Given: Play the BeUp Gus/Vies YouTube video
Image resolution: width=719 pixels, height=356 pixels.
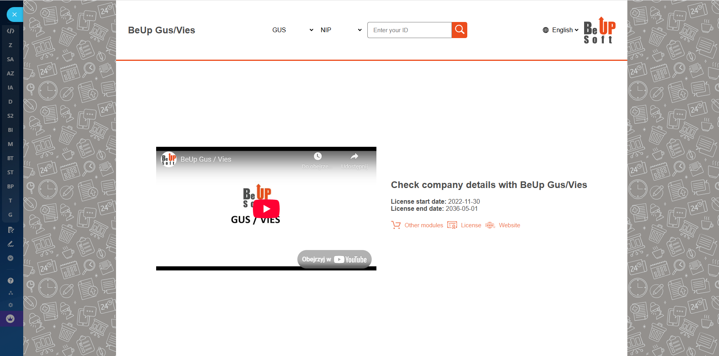Looking at the screenshot, I should click(x=266, y=209).
